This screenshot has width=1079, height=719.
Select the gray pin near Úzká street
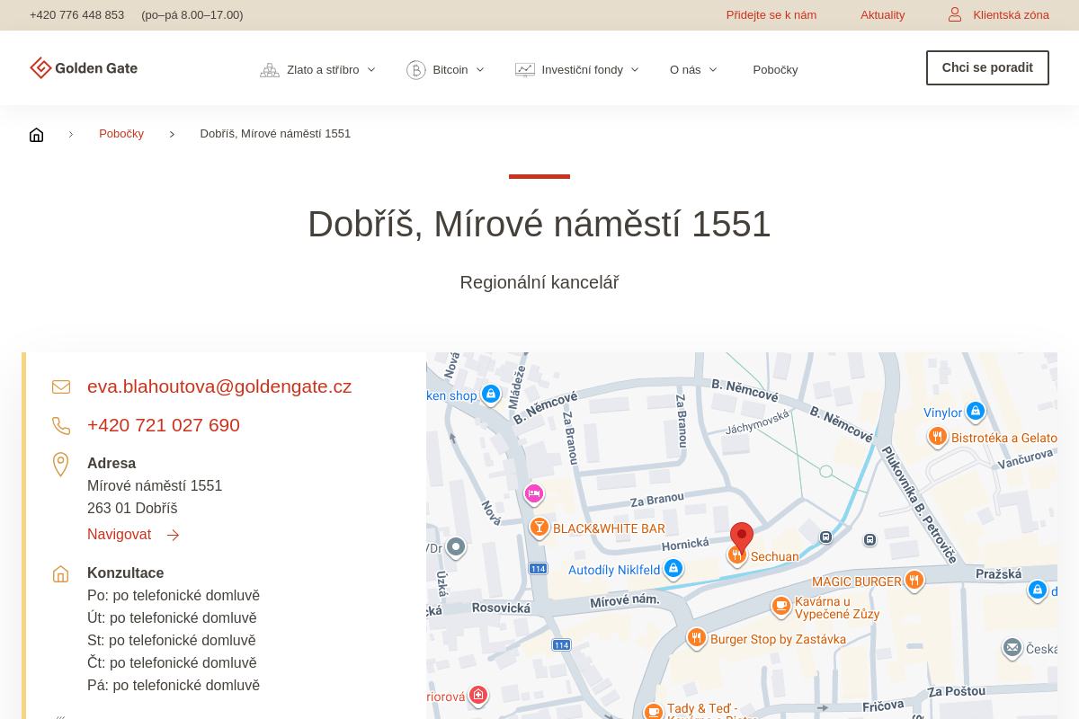click(456, 546)
